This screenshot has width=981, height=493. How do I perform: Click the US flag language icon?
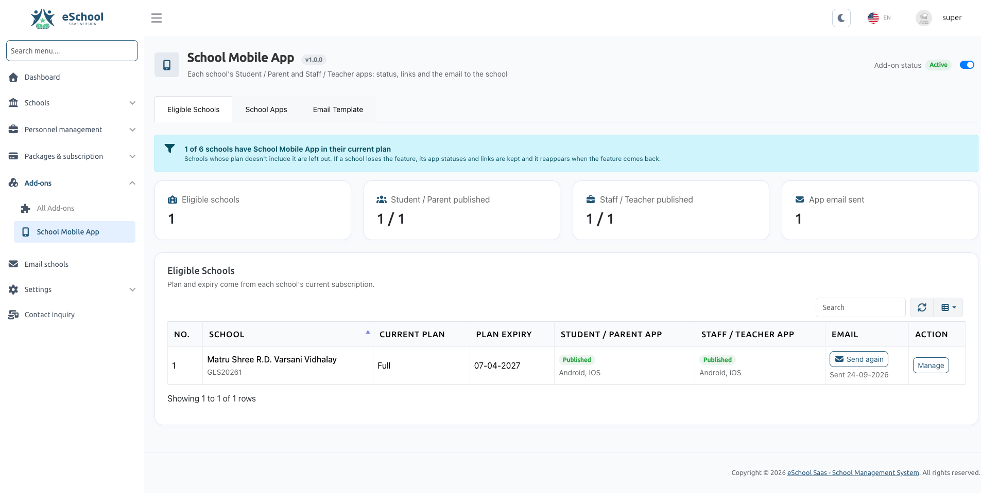873,18
